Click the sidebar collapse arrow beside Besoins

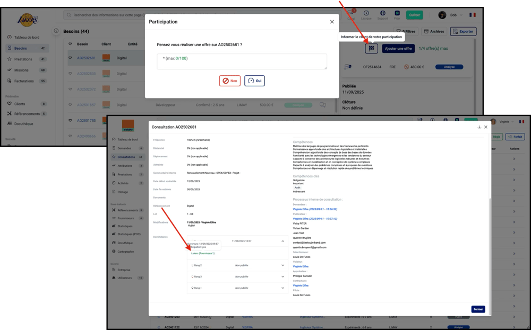tap(56, 31)
